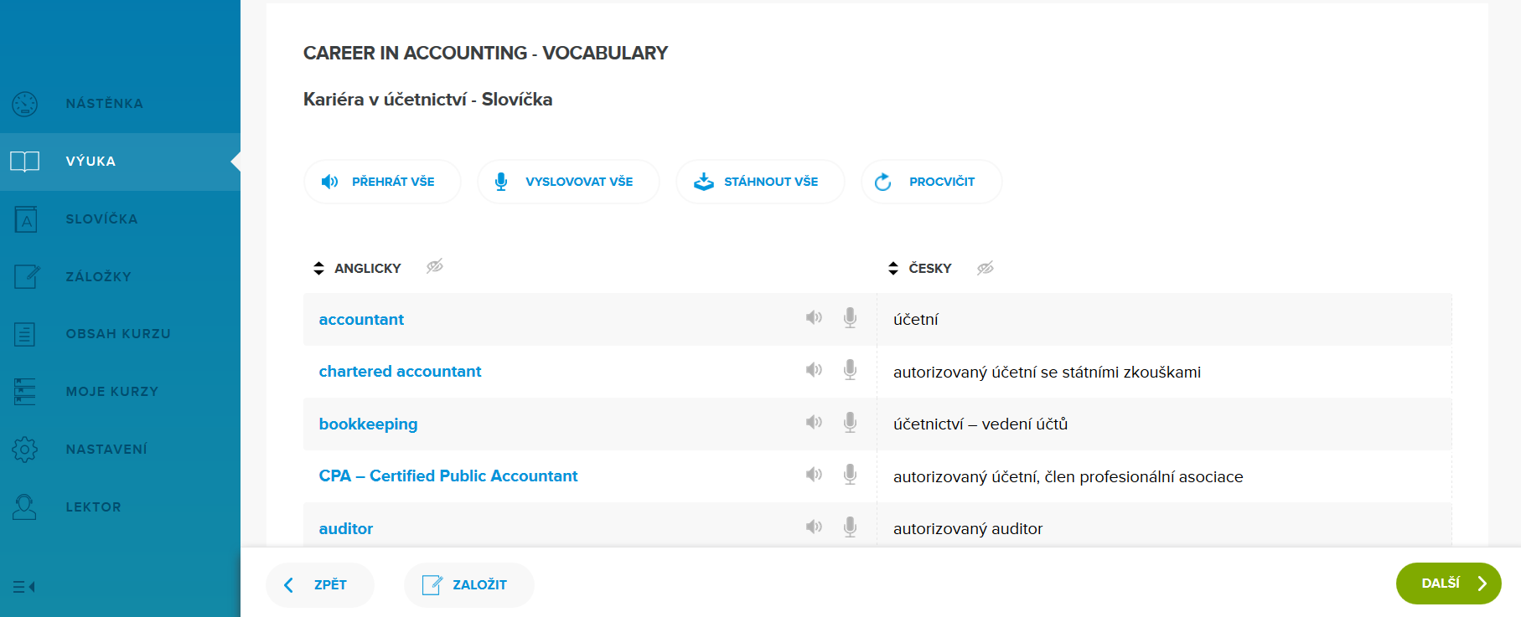
Task: Collapse the sidebar menu icon
Action: [24, 587]
